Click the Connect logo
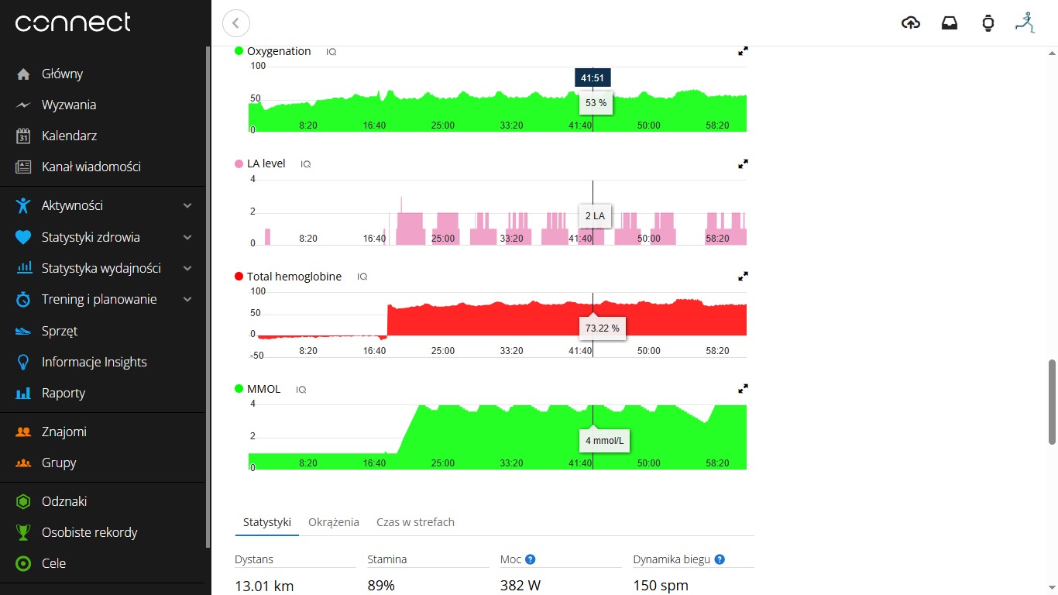This screenshot has width=1058, height=595. pos(73,23)
